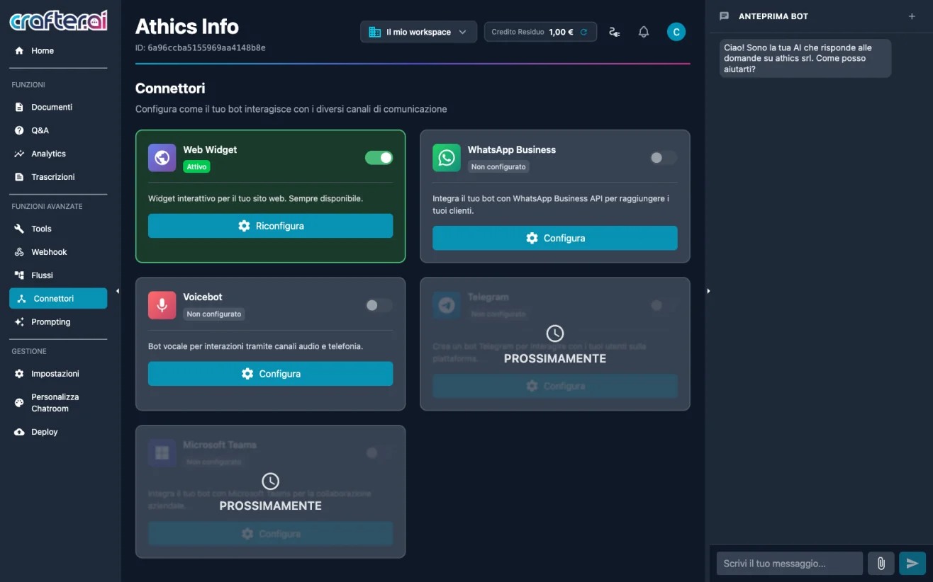Disable the Web Widget toggle
The width and height of the screenshot is (933, 582).
(379, 158)
